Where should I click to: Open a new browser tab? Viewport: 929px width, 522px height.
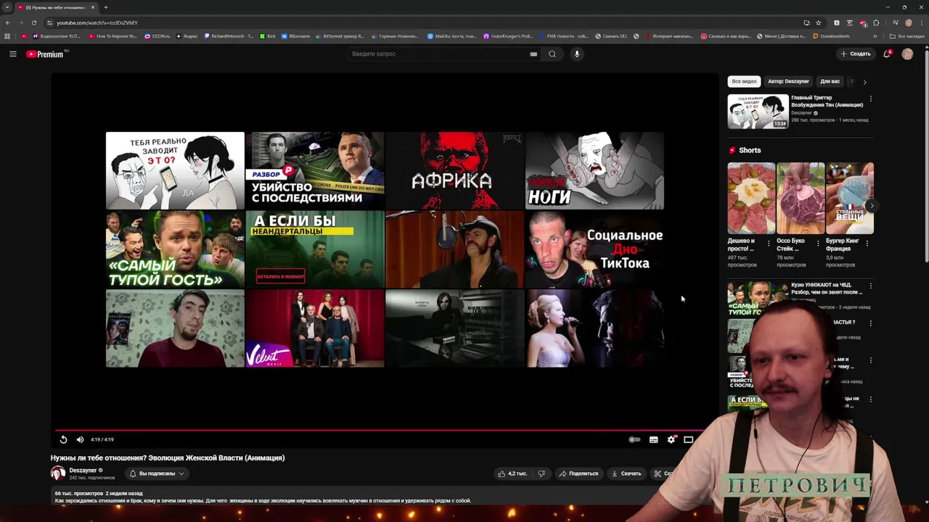[105, 7]
